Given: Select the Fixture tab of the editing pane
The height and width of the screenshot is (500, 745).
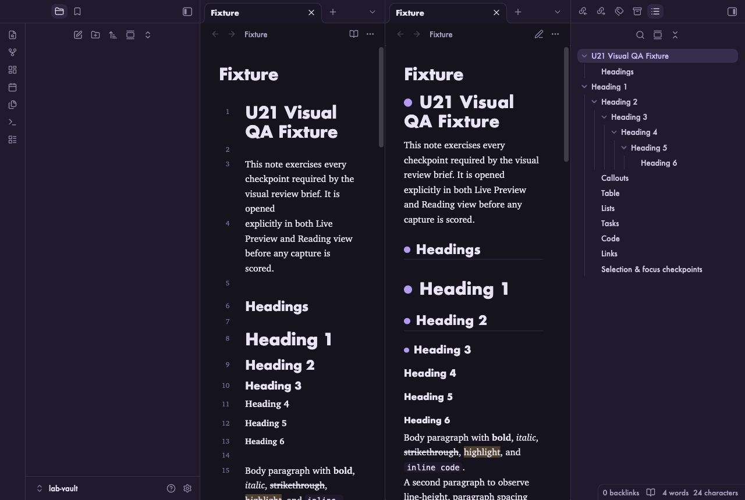Looking at the screenshot, I should 262,13.
